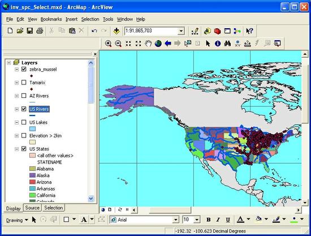The height and width of the screenshot is (236, 311).
Task: Turn on the US Lakes layer
Action: click(x=24, y=122)
